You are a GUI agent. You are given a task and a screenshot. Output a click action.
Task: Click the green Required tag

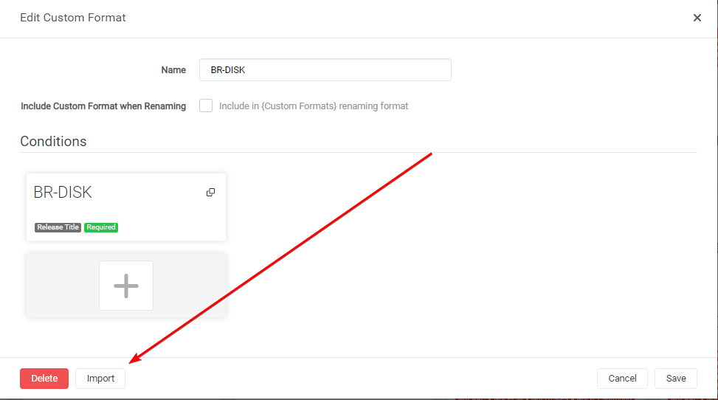(x=101, y=227)
